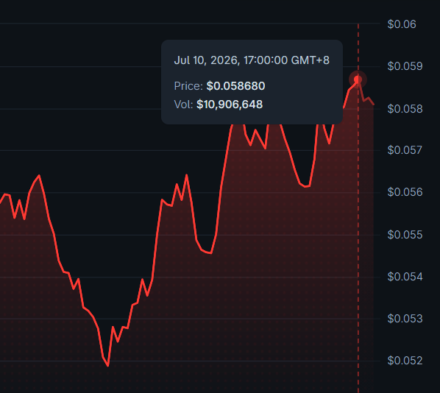This screenshot has height=393, width=440.
Task: Click the tooltip volume value $10,906,648
Action: (230, 105)
